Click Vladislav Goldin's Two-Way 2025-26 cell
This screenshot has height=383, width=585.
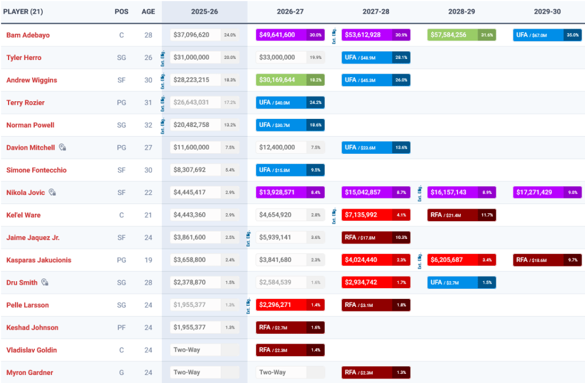(x=196, y=350)
